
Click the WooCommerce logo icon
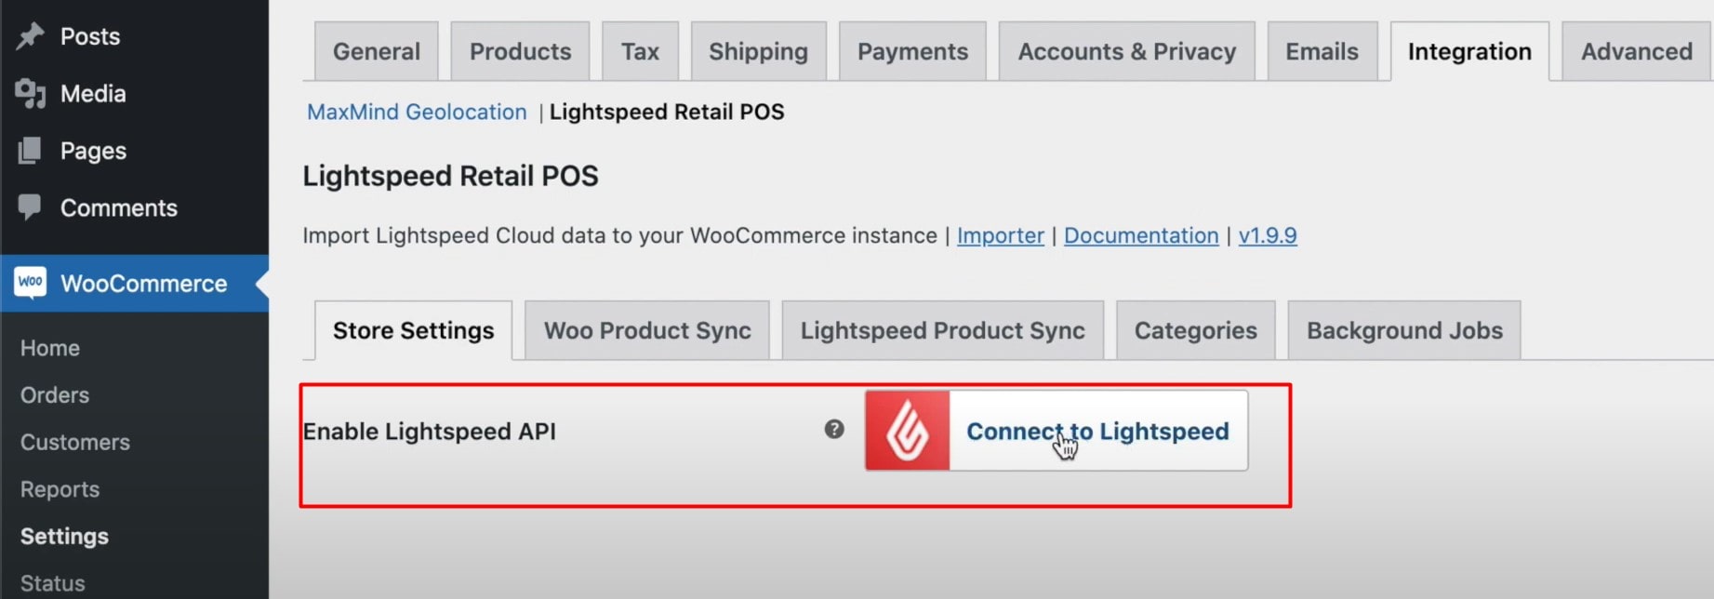click(30, 283)
